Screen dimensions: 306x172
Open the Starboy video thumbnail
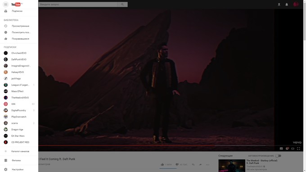point(232,166)
